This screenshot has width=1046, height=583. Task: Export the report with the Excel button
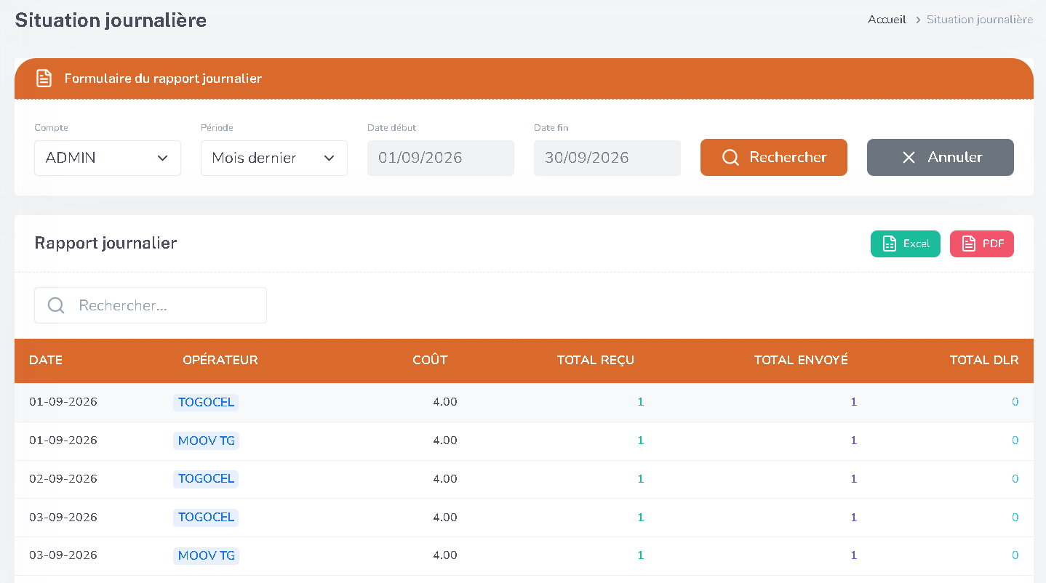tap(906, 244)
